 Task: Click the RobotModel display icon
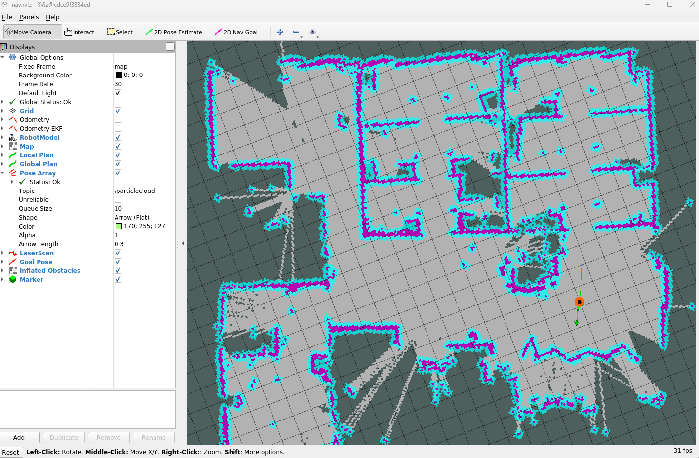coord(13,137)
